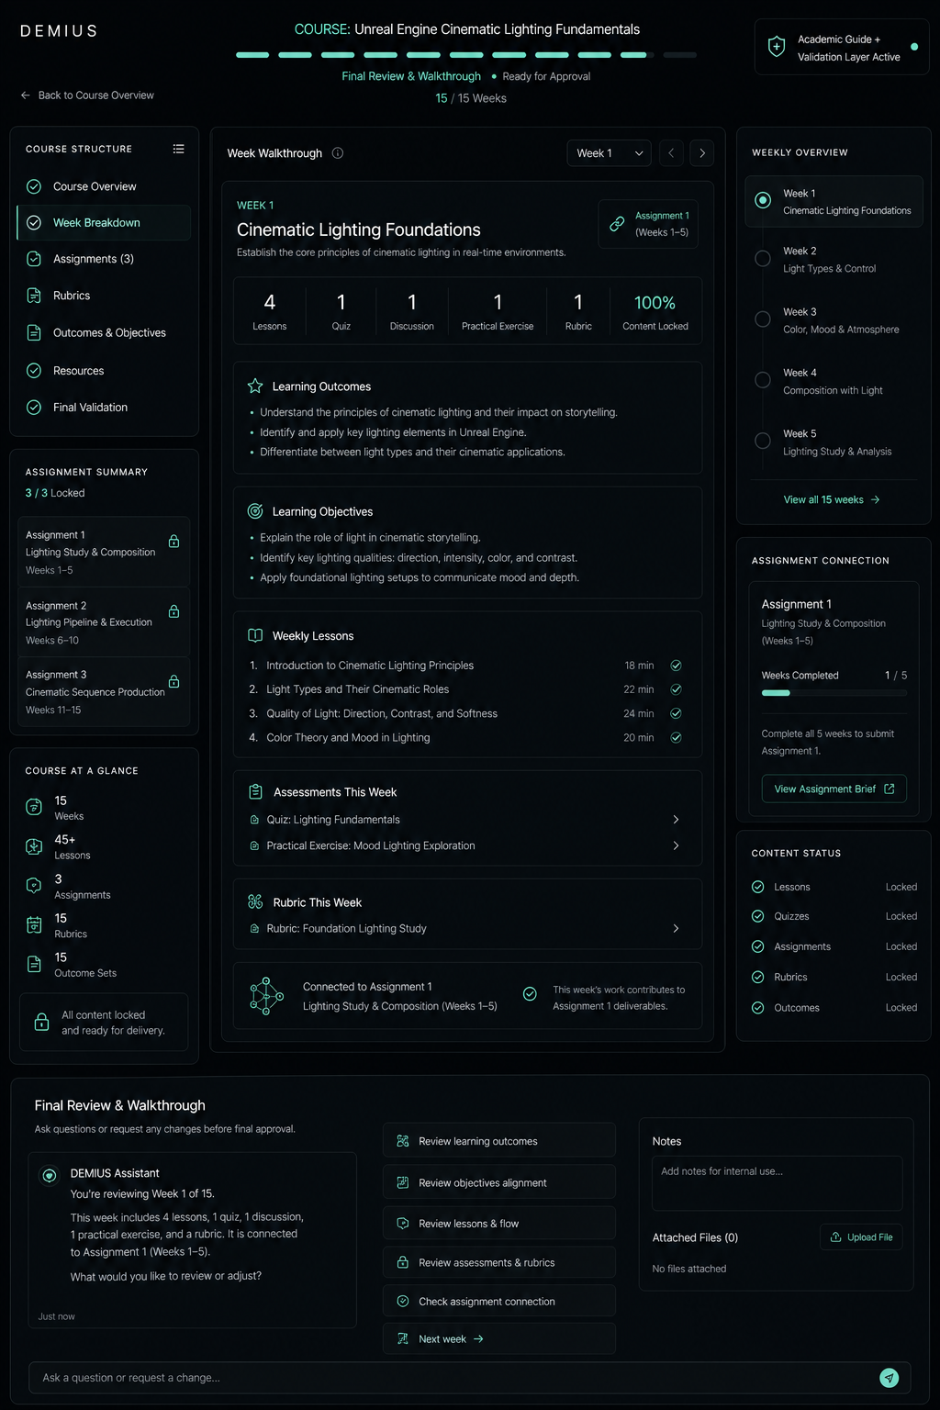This screenshot has width=940, height=1410.
Task: Send message with the paper plane icon
Action: 889,1377
